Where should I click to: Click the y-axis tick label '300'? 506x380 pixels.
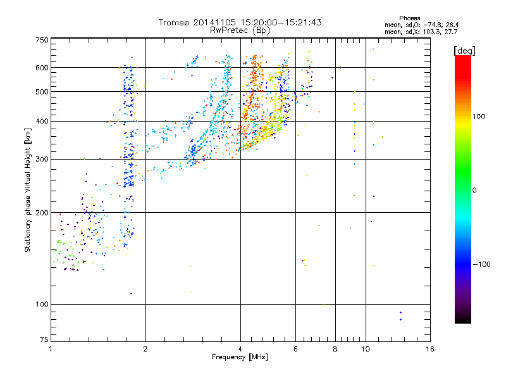[x=42, y=160]
